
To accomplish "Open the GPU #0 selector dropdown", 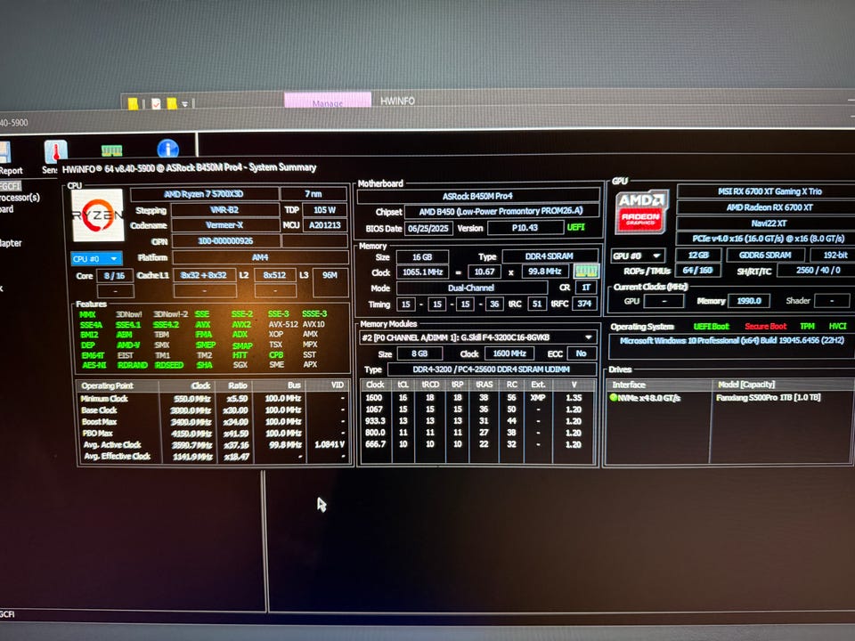I will coord(638,256).
